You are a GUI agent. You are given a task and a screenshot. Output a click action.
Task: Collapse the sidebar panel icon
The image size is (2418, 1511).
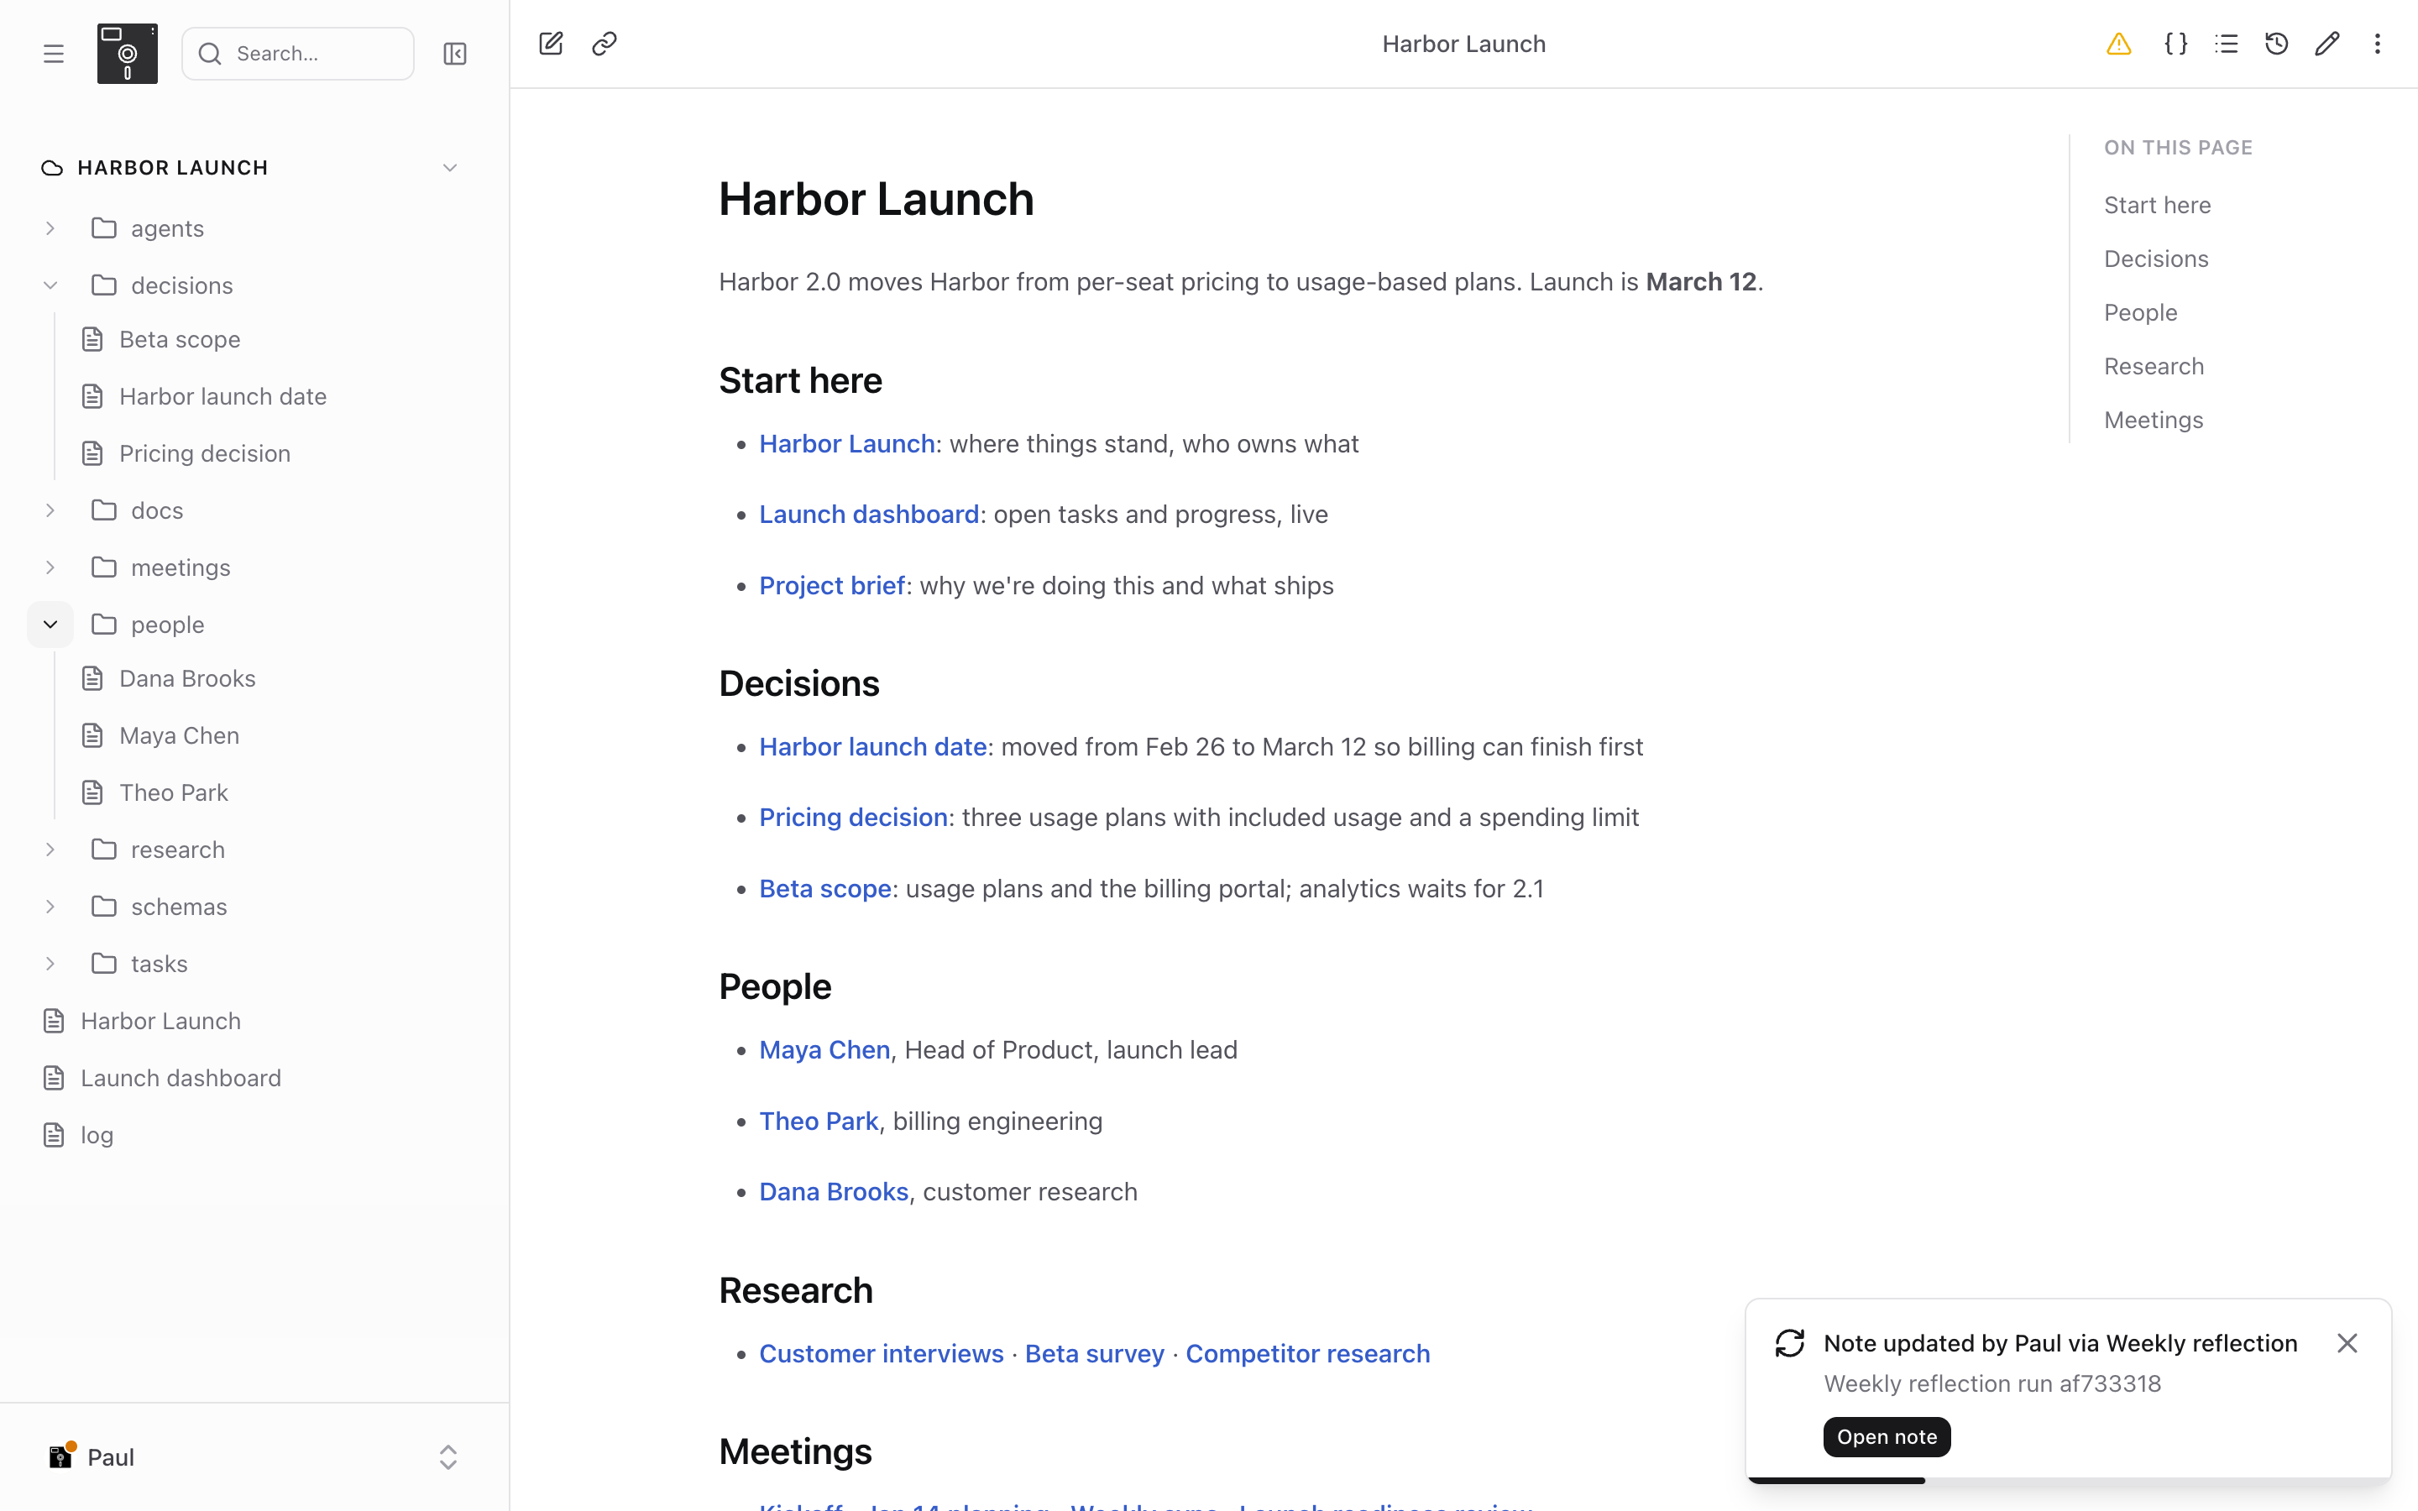[454, 54]
